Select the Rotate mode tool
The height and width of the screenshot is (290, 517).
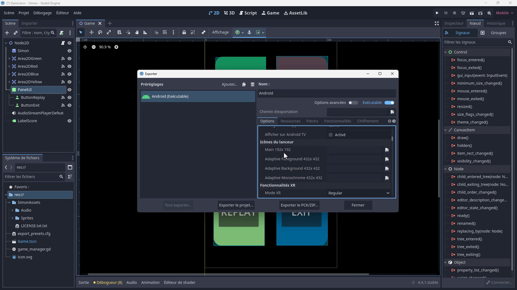100,32
